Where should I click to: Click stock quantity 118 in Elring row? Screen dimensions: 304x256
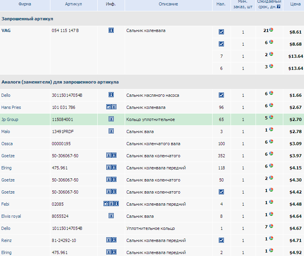[222, 168]
